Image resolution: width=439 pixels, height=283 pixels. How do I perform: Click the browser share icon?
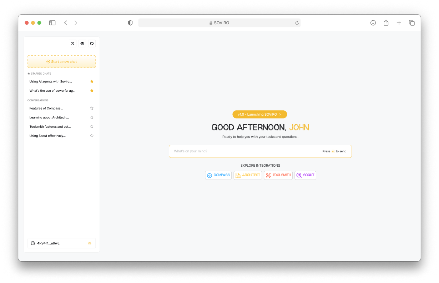[x=386, y=23]
